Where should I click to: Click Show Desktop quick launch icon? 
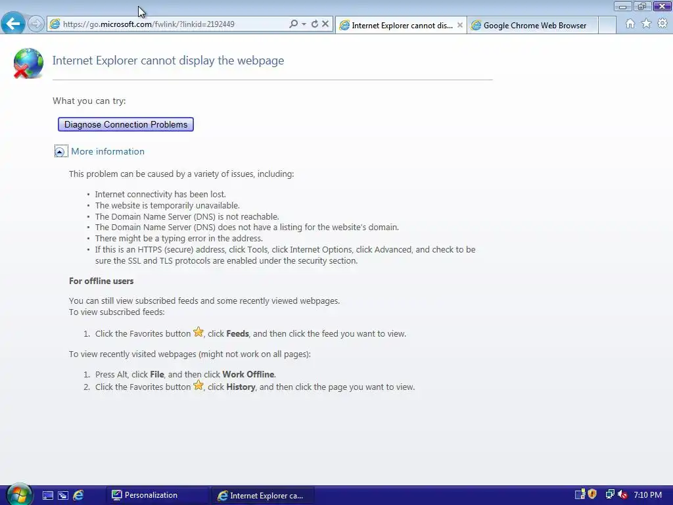pyautogui.click(x=47, y=495)
